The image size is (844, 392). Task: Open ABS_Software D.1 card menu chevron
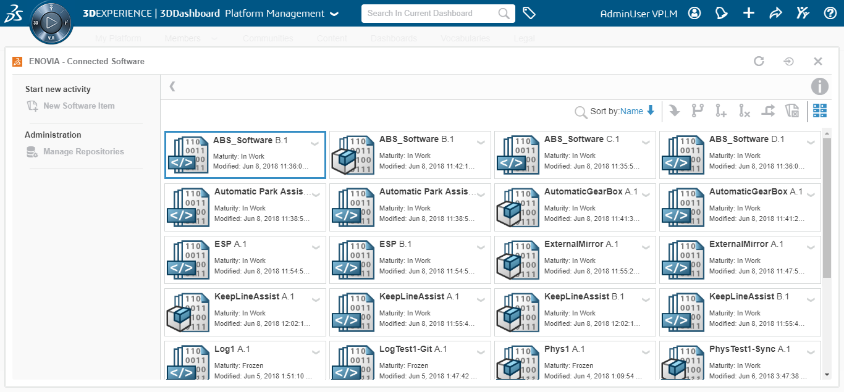811,143
